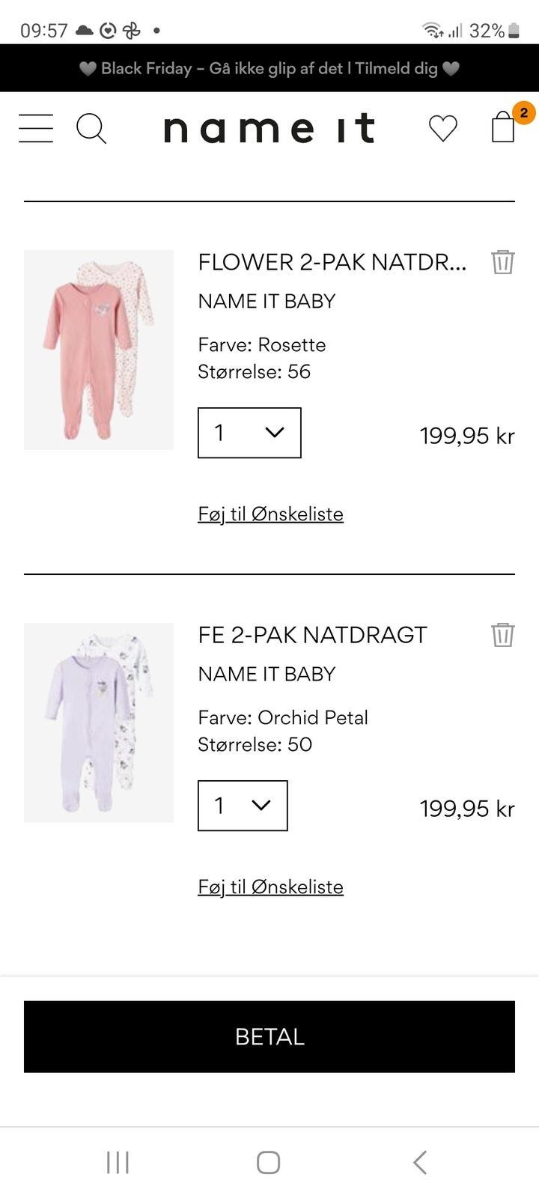Open the shopping bag cart
The height and width of the screenshot is (1198, 539).
[504, 127]
